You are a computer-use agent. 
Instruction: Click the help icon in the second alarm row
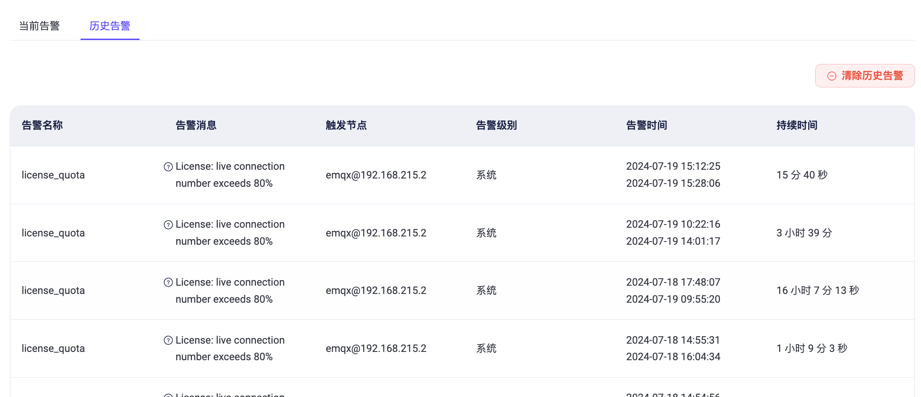pos(168,224)
